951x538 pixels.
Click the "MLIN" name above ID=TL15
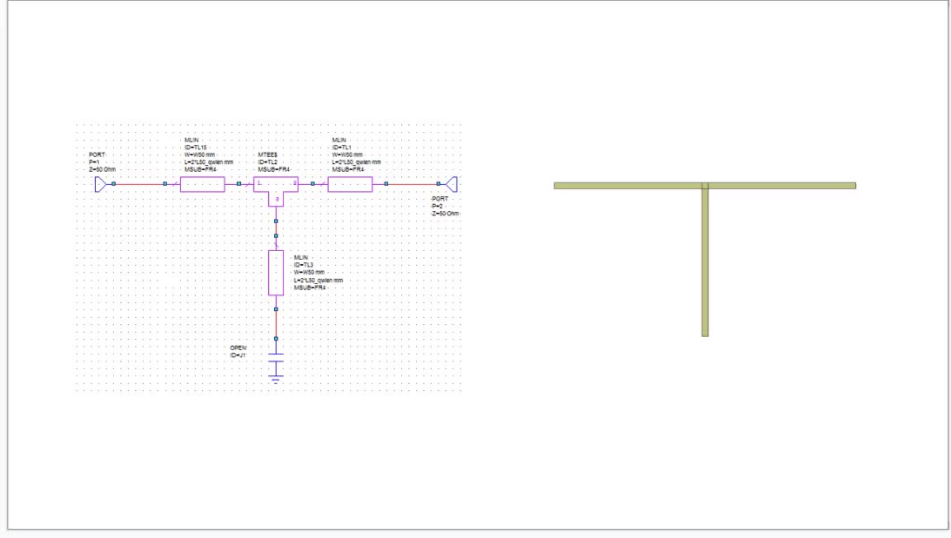191,140
